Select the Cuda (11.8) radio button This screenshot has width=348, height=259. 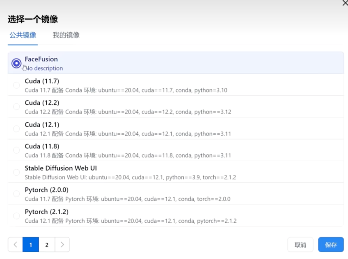point(16,150)
